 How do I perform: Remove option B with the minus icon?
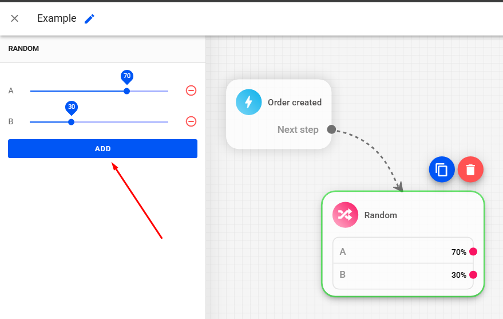coord(191,121)
